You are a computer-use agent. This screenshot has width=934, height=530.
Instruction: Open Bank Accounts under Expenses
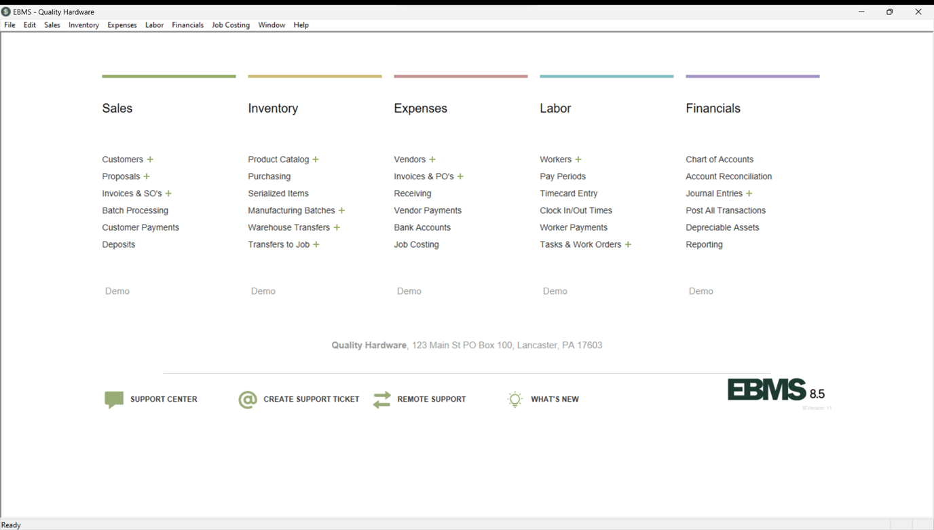pos(422,227)
